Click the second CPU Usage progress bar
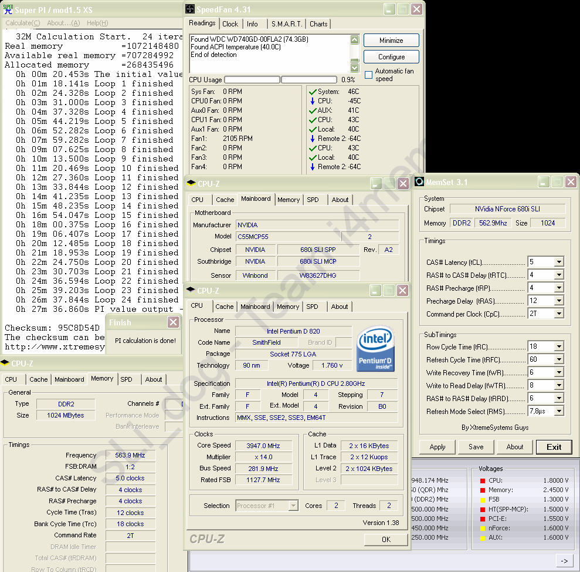This screenshot has width=580, height=572. (x=309, y=80)
